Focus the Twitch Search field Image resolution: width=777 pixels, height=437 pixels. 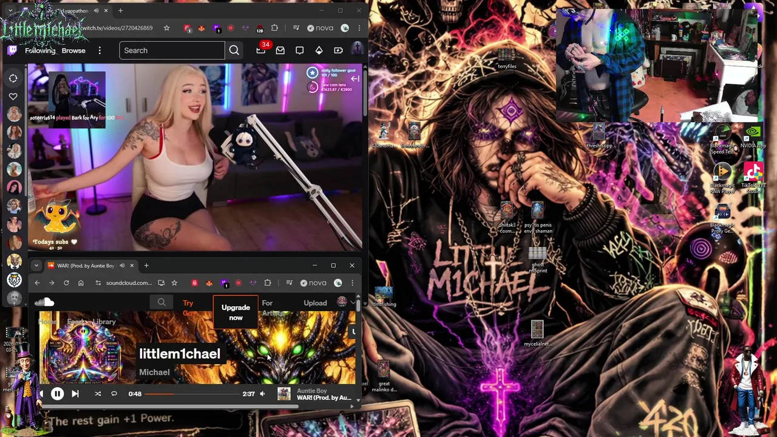(x=172, y=50)
